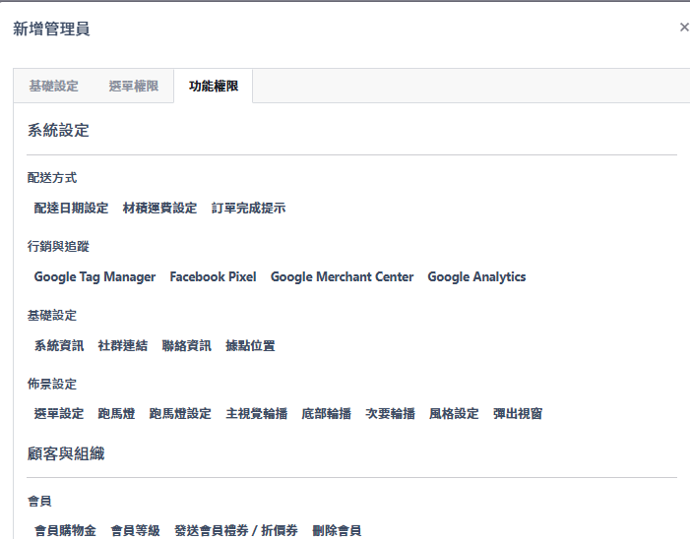Toggle 跑馬燈 permission
The width and height of the screenshot is (690, 539).
(x=116, y=414)
